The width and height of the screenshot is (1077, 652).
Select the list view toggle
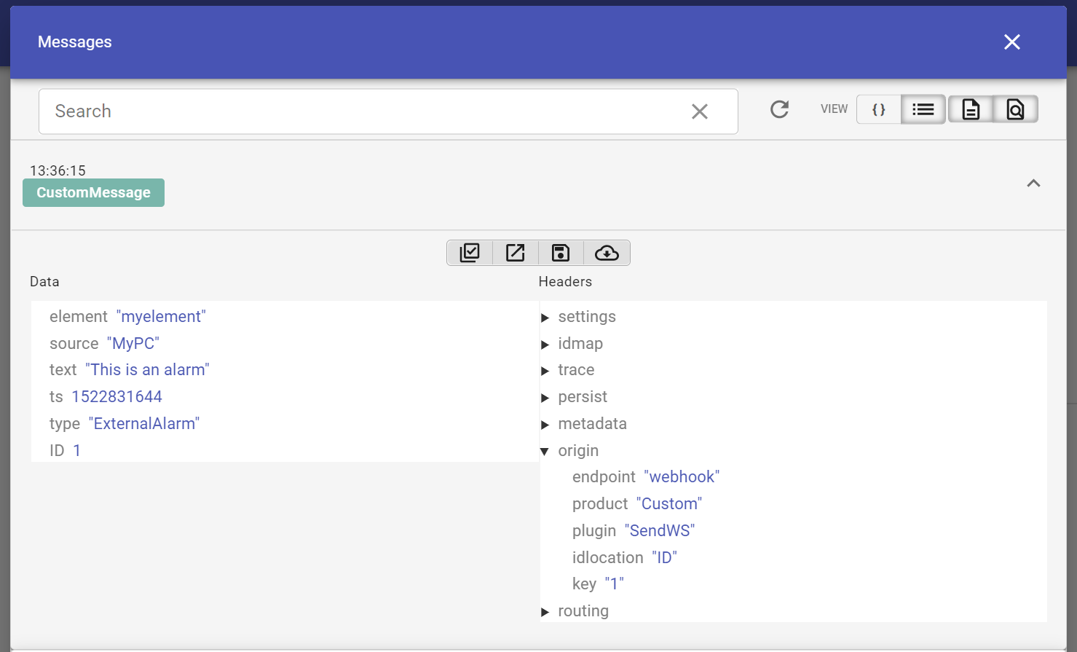[923, 110]
